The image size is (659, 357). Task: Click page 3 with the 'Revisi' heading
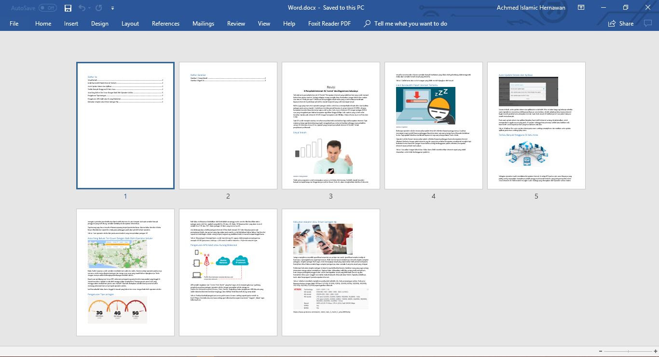point(331,126)
